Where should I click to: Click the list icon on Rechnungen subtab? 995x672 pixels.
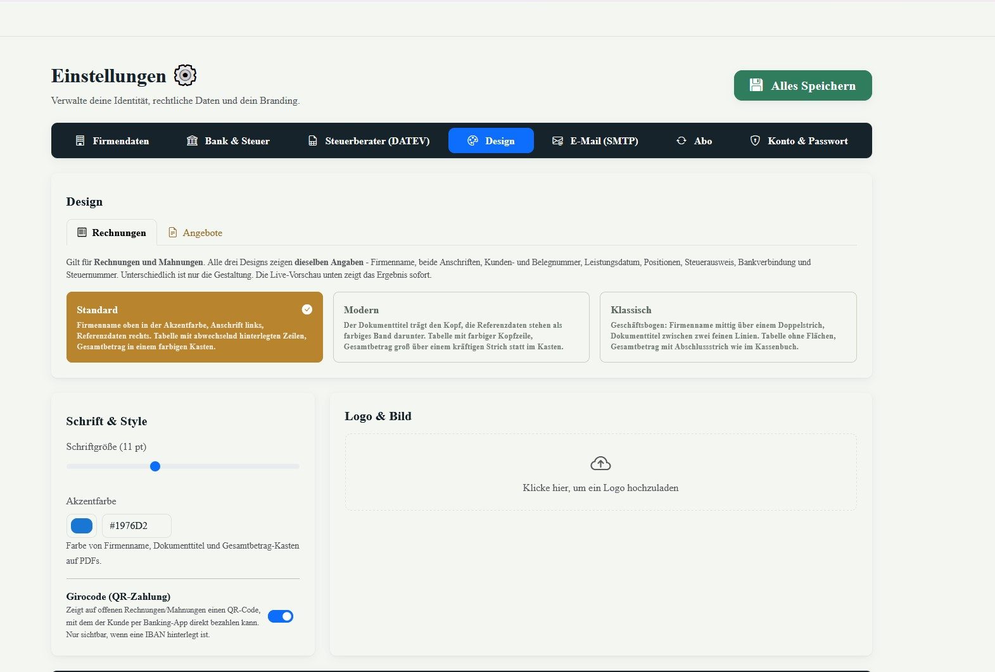click(82, 232)
